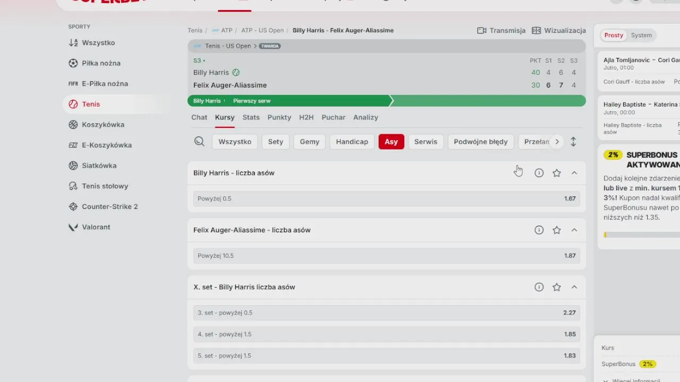This screenshot has height=382, width=680.
Task: Click Billy Harris name in scoreboard
Action: coord(211,73)
